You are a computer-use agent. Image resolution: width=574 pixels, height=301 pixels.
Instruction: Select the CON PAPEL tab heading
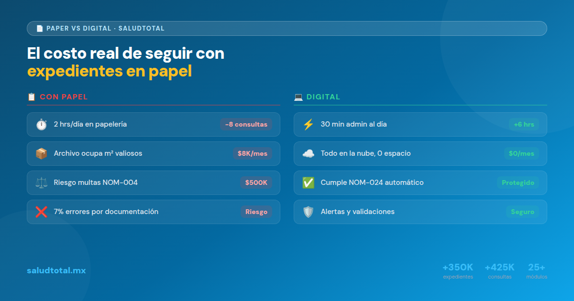65,97
